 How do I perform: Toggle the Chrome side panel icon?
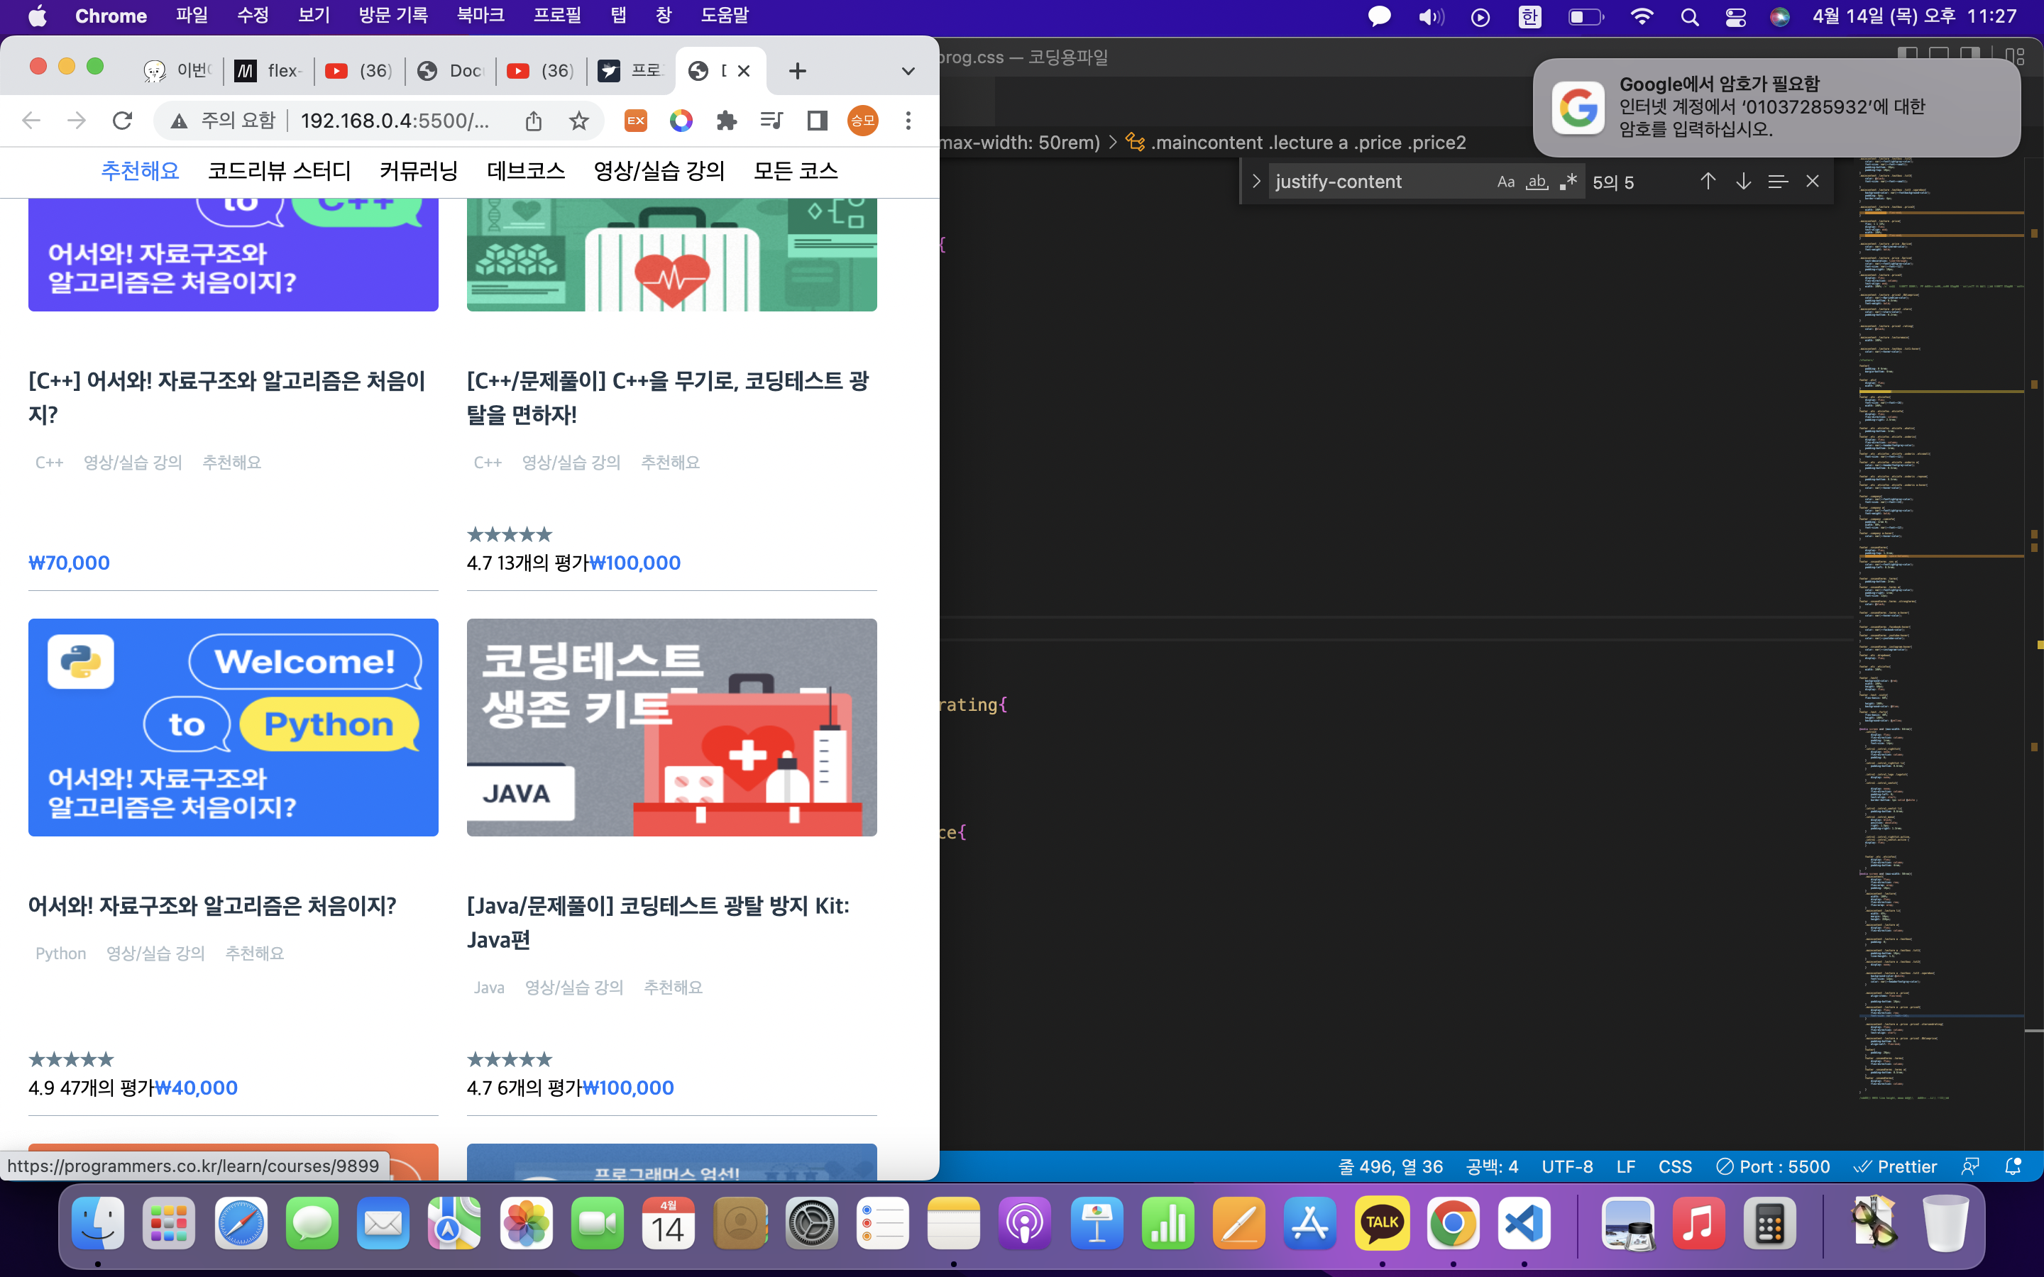point(817,121)
